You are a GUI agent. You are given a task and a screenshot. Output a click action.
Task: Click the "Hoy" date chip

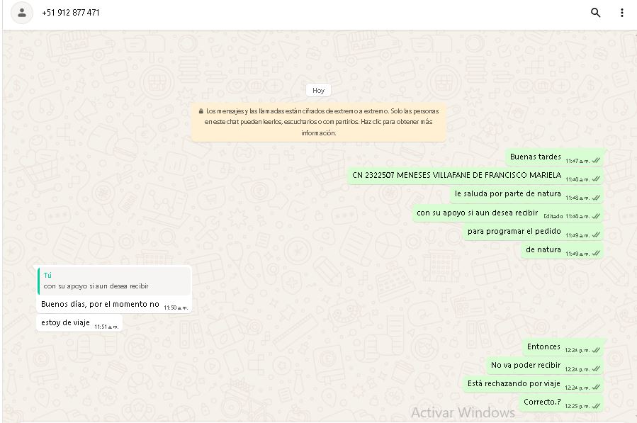click(318, 91)
